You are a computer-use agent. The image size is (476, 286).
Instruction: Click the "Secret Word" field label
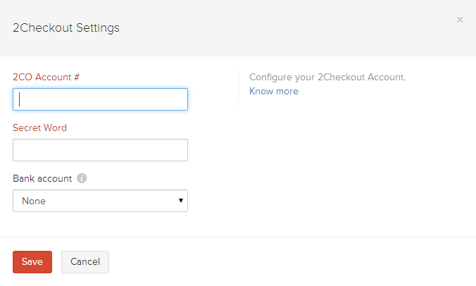pos(39,128)
